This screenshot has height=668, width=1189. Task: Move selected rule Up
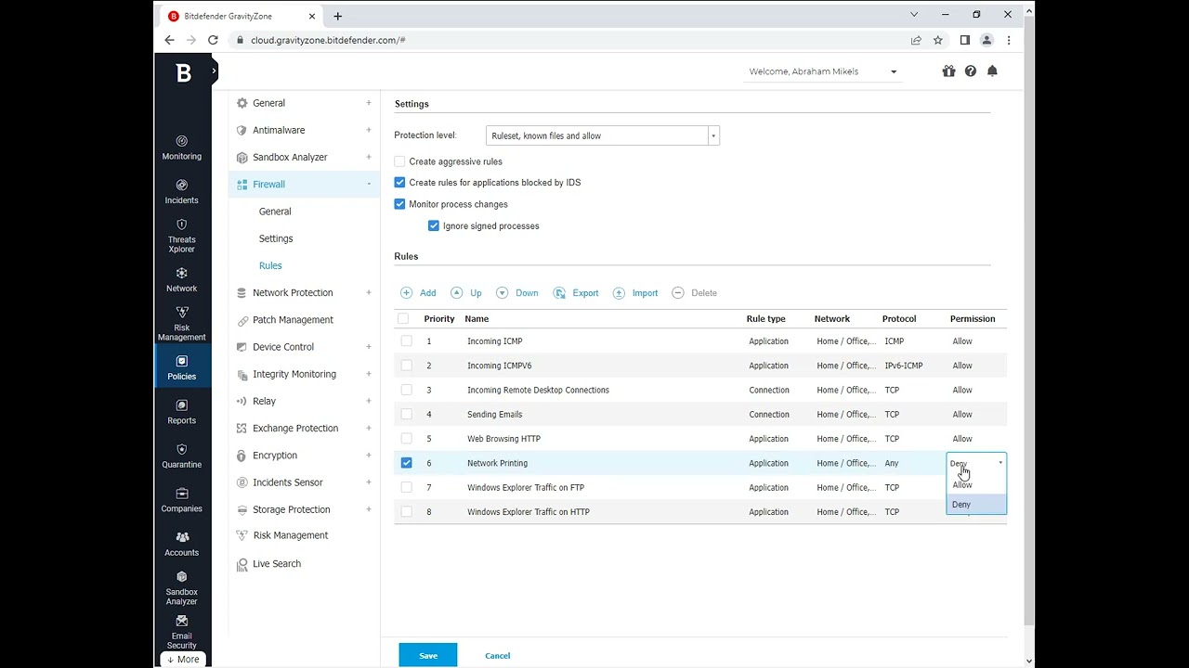pyautogui.click(x=466, y=293)
